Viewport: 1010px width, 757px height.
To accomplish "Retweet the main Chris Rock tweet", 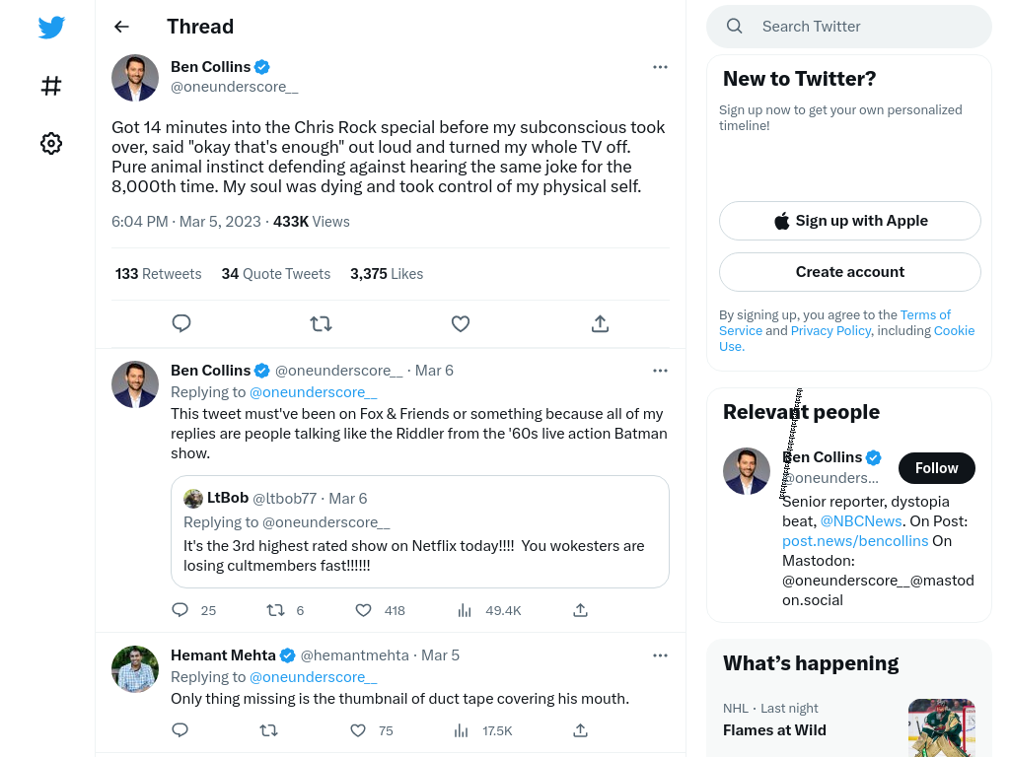I will pos(321,323).
